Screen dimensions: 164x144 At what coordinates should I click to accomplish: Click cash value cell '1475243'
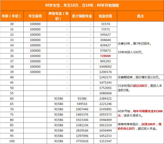pyautogui.click(x=106, y=83)
